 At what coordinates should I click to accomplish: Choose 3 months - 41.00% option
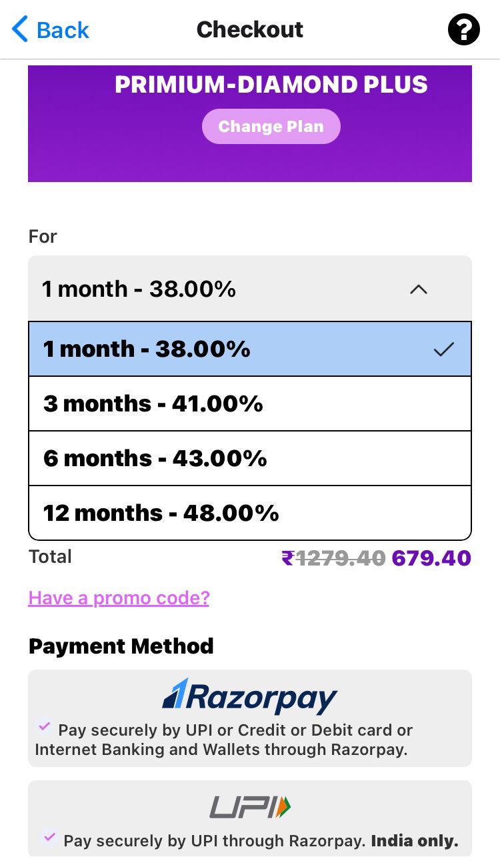click(x=153, y=404)
